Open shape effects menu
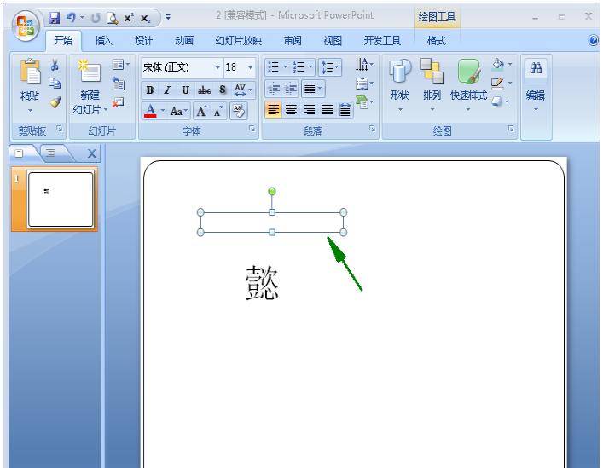 (x=501, y=102)
